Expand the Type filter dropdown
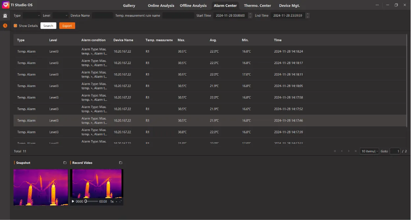The width and height of the screenshot is (411, 220). (32, 15)
